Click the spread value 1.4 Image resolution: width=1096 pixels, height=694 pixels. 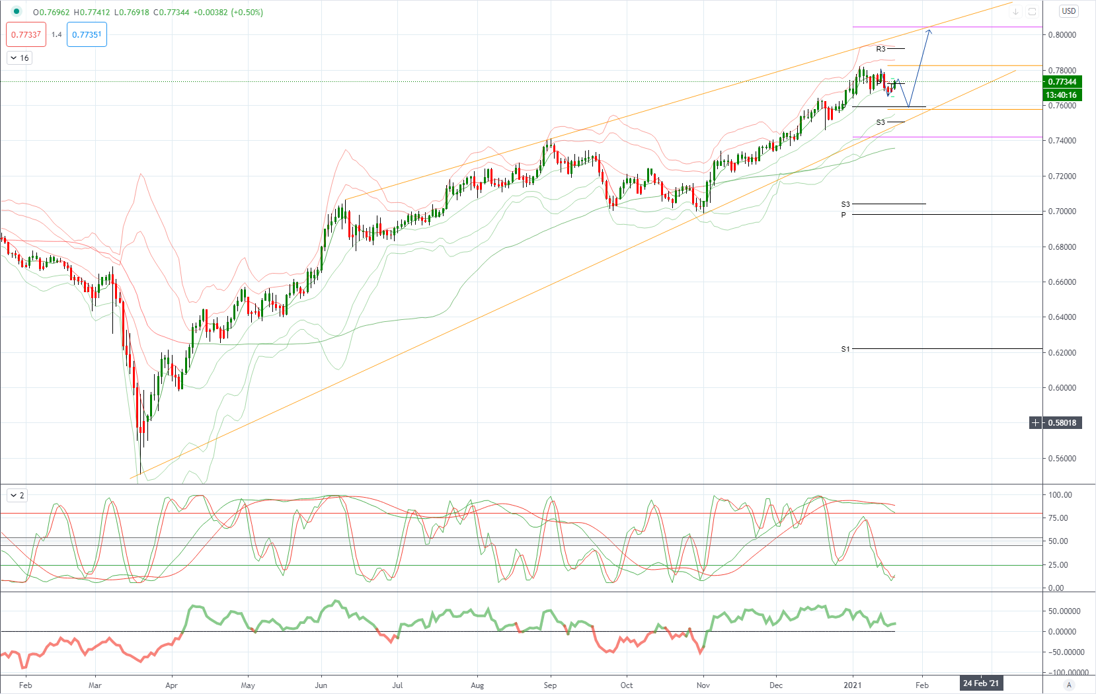pyautogui.click(x=57, y=34)
